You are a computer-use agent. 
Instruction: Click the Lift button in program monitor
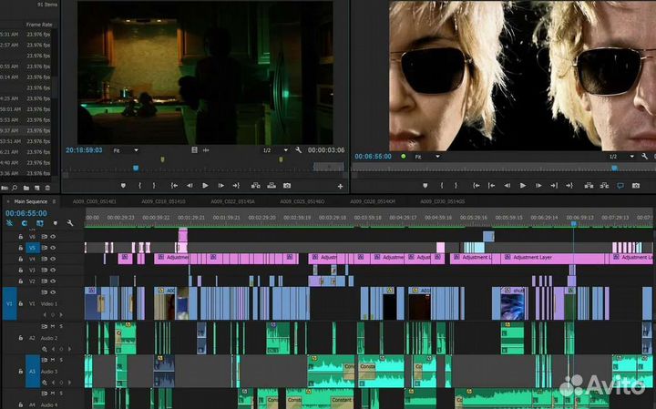tap(589, 186)
